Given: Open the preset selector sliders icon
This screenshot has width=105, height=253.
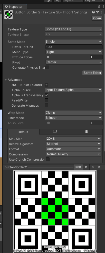Looking at the screenshot, I should [98, 12].
